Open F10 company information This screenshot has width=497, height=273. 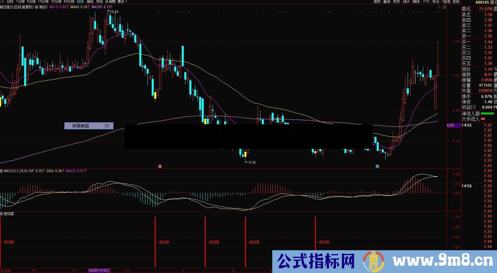[426, 2]
